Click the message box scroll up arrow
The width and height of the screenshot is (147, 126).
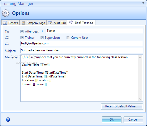pyautogui.click(x=140, y=57)
